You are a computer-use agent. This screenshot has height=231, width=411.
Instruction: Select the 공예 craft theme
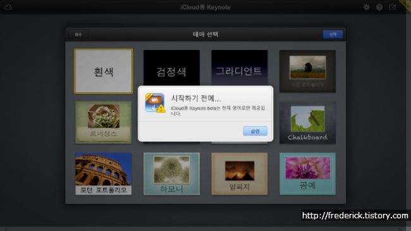coord(307,174)
